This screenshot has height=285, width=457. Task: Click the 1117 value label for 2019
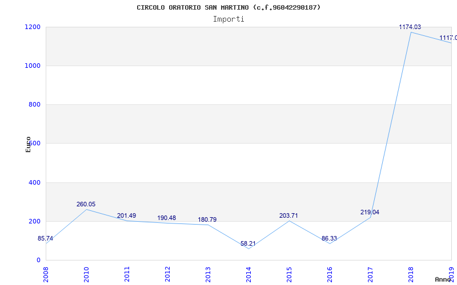pos(448,38)
